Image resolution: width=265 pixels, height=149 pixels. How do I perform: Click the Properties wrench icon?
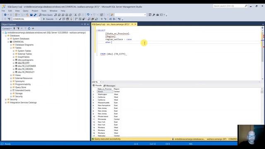click(154, 15)
